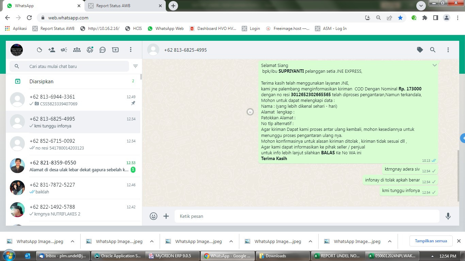Open the Aplikasi apps bookmark

[x=16, y=29]
